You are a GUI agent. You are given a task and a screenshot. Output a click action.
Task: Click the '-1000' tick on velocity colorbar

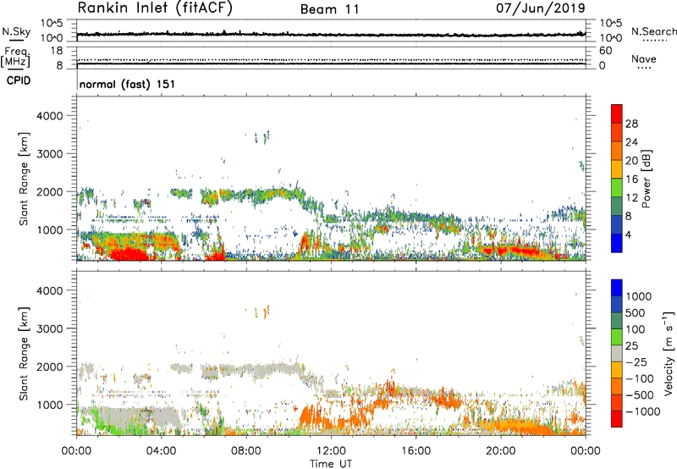coord(643,411)
